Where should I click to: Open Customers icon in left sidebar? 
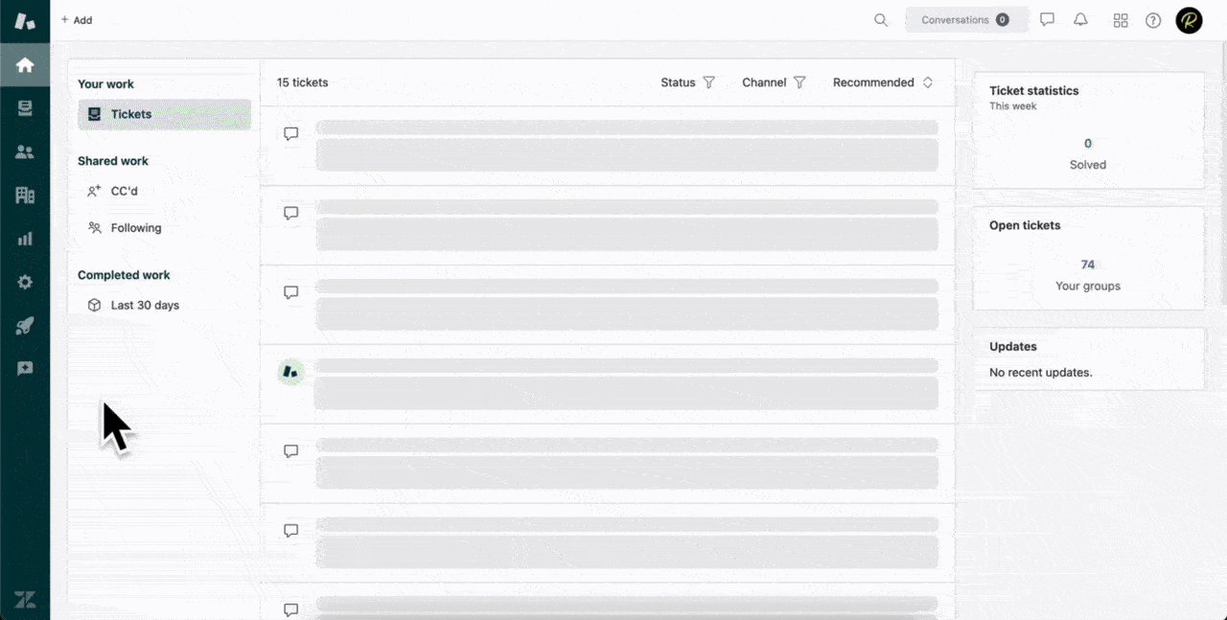25,151
